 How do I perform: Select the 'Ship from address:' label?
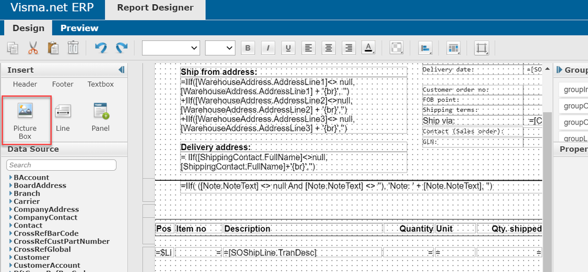click(294, 72)
